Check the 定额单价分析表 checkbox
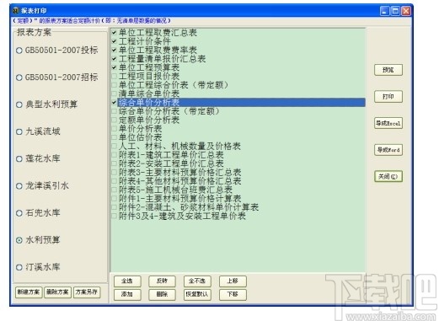The width and height of the screenshot is (439, 321). pos(114,120)
